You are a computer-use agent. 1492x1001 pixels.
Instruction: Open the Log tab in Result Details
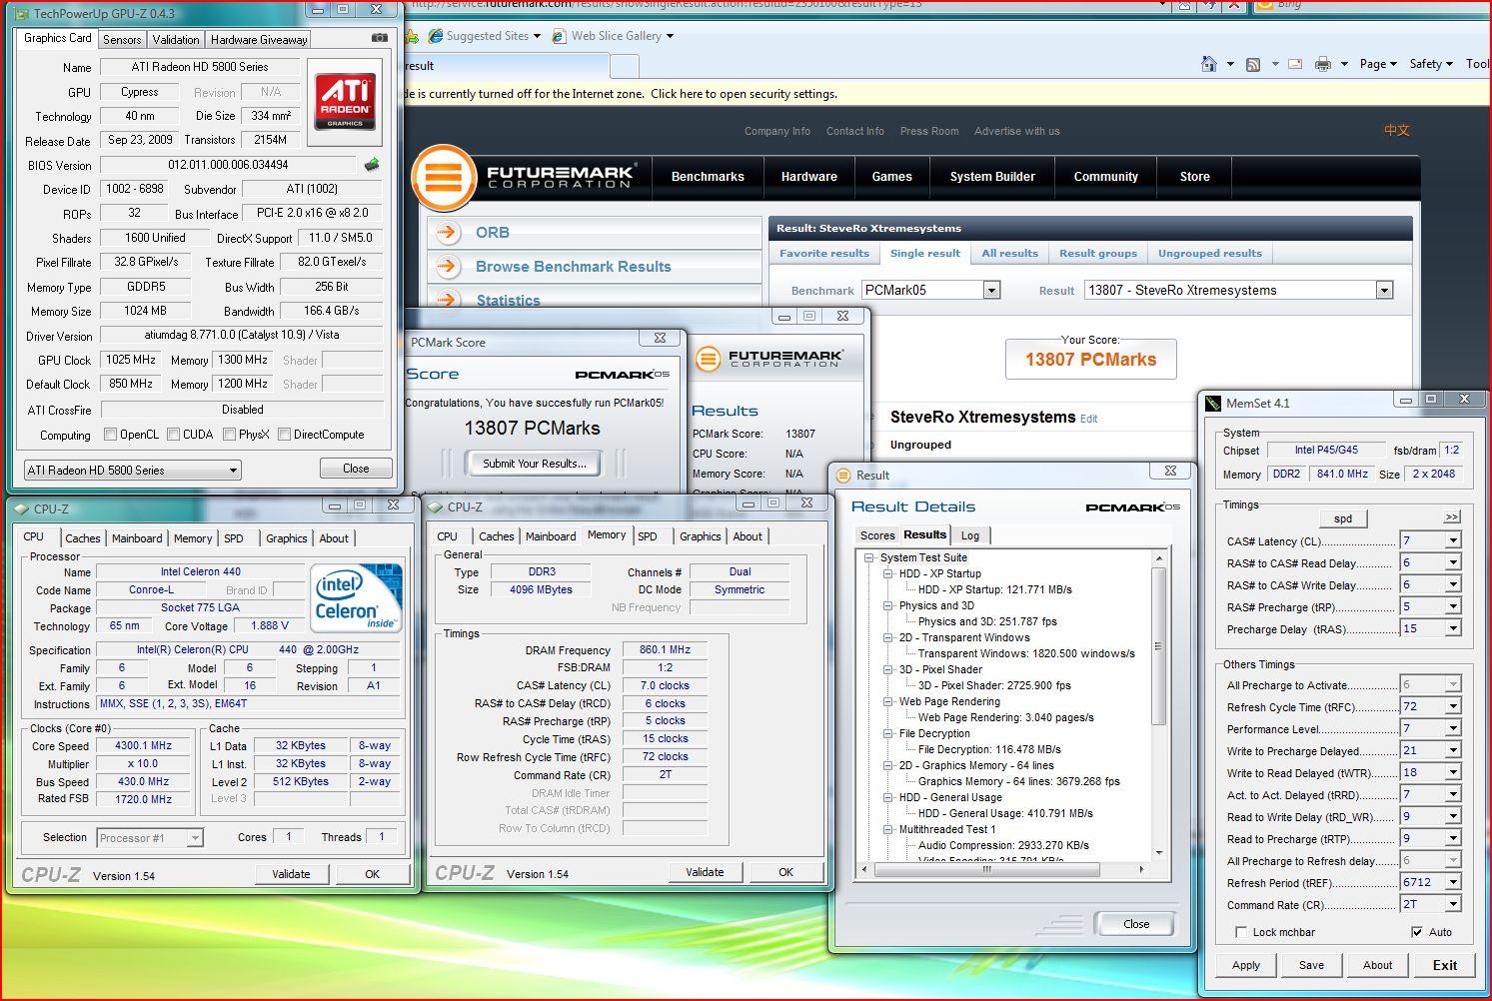(970, 535)
